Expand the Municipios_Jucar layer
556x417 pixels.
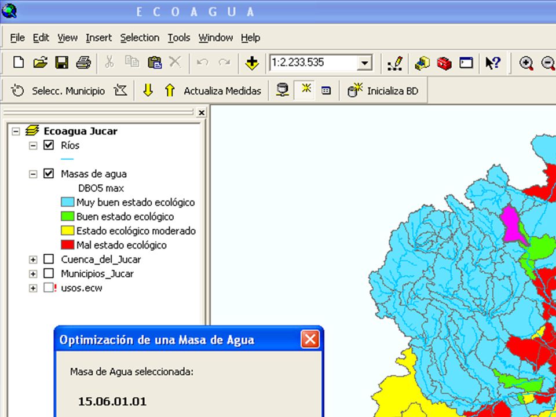33,274
